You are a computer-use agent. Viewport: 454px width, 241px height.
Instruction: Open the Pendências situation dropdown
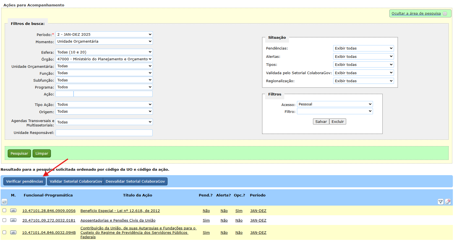363,48
